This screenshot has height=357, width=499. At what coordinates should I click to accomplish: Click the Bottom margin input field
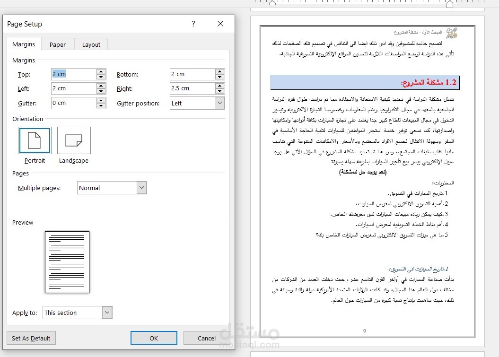click(x=193, y=74)
